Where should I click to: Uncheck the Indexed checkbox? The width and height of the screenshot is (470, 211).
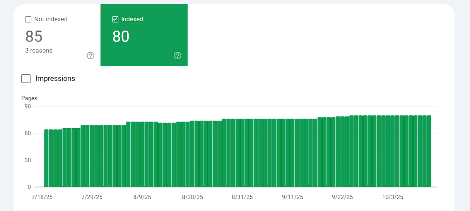(115, 19)
